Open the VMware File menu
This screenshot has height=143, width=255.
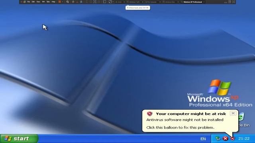(28, 2)
